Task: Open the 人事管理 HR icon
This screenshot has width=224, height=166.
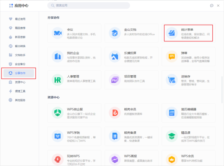Action: 57,79
